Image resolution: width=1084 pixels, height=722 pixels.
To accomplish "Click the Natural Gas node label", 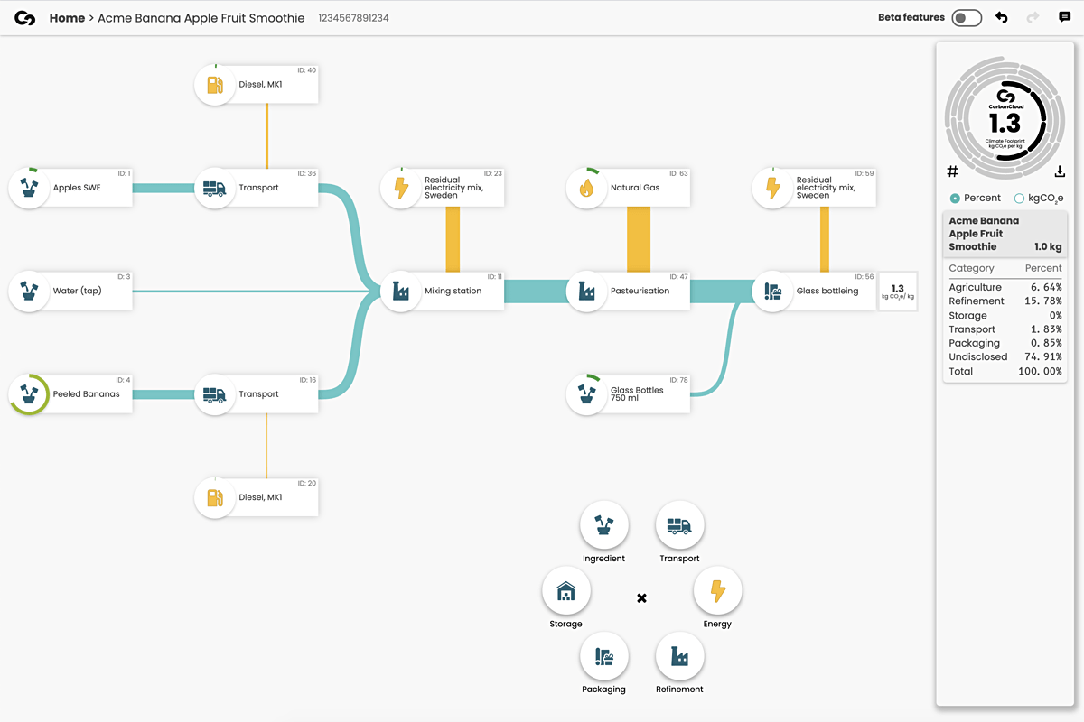I will point(635,188).
